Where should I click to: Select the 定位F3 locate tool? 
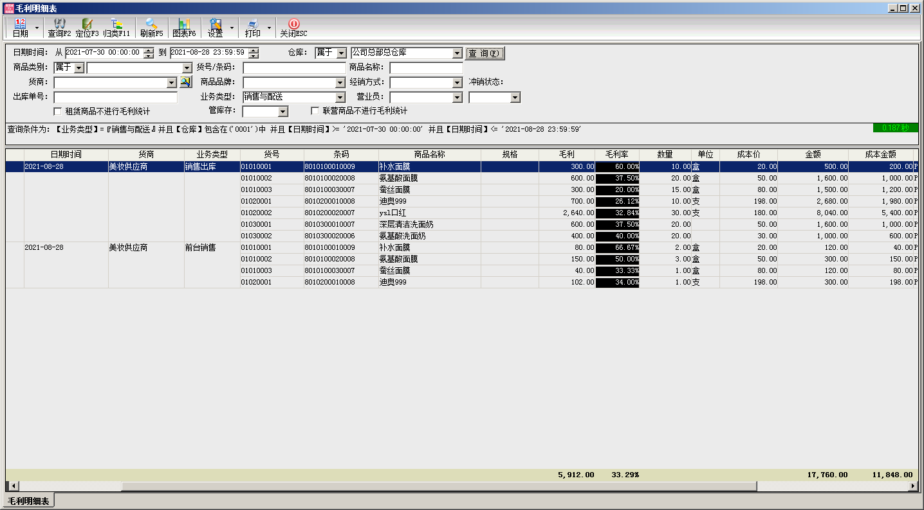click(87, 28)
